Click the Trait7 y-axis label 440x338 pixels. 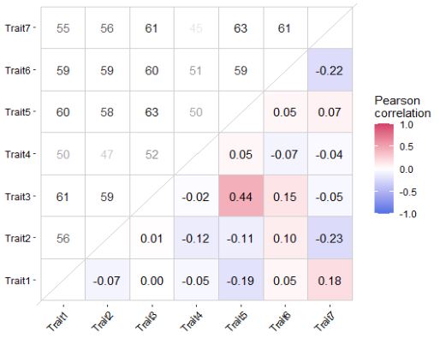click(18, 28)
